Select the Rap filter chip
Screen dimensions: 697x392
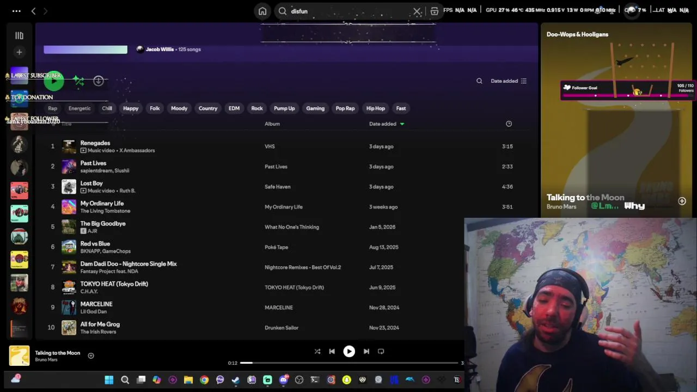pyautogui.click(x=52, y=108)
